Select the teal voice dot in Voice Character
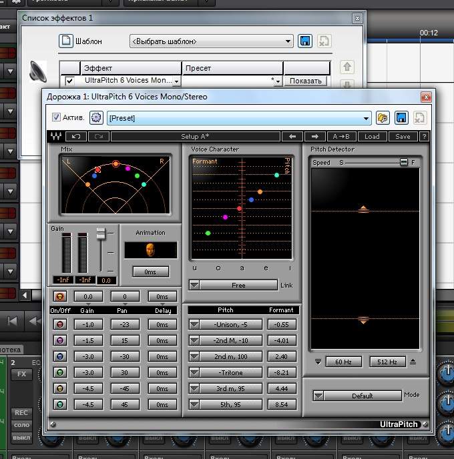The image size is (454, 459). 277,175
